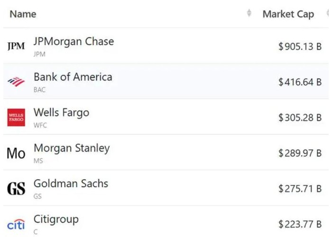Click JPMorgan's $905.13 B market cap value

click(x=300, y=46)
